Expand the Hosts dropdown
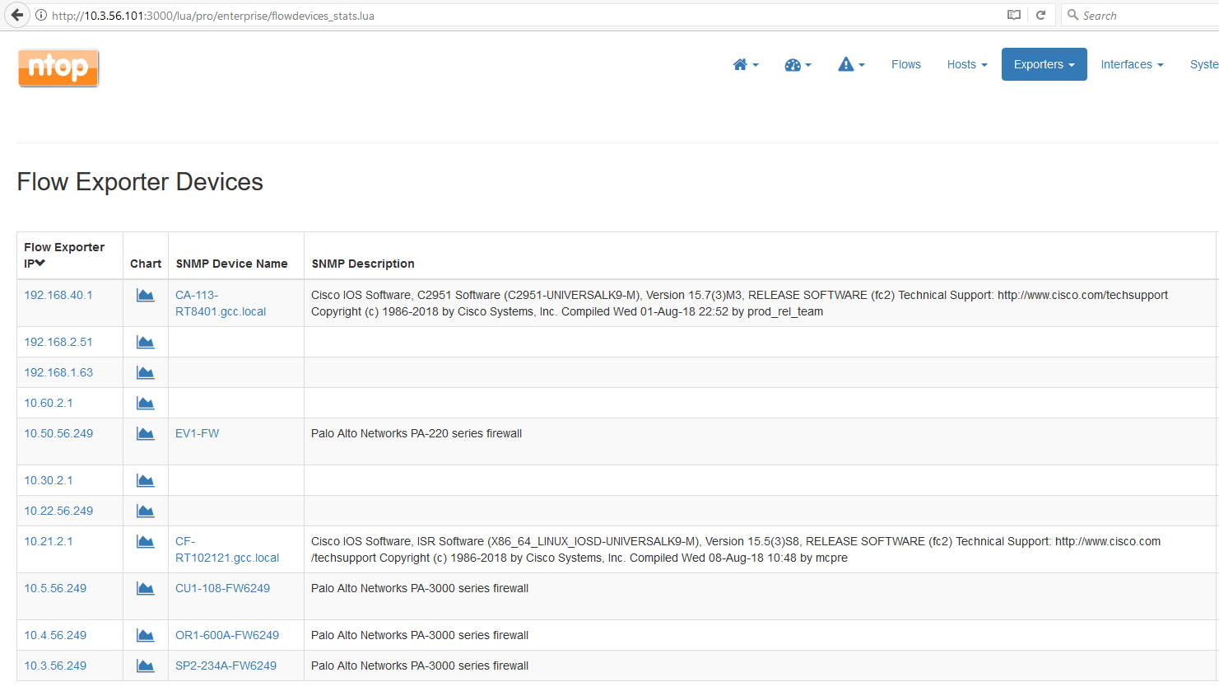Screen dimensions: 1219x696 966,64
